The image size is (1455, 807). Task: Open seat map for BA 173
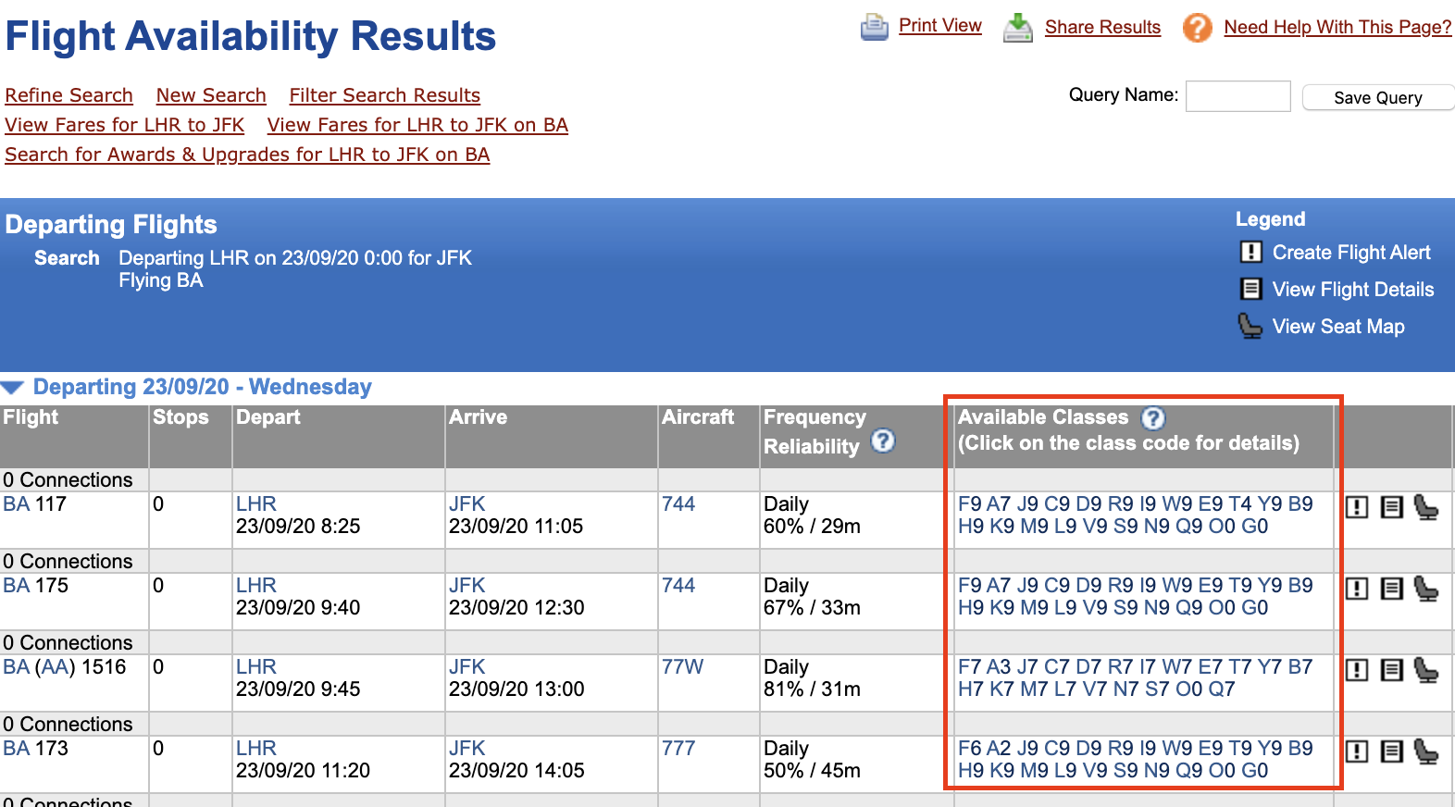tap(1426, 751)
